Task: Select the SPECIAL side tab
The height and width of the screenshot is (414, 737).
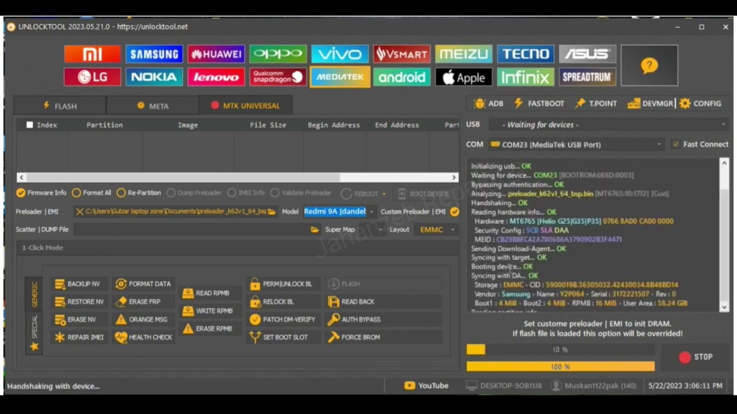Action: [x=34, y=332]
